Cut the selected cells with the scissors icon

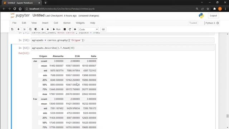(x=25, y=29)
